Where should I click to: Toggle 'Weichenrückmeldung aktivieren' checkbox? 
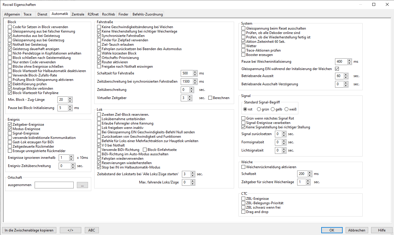pos(243,167)
